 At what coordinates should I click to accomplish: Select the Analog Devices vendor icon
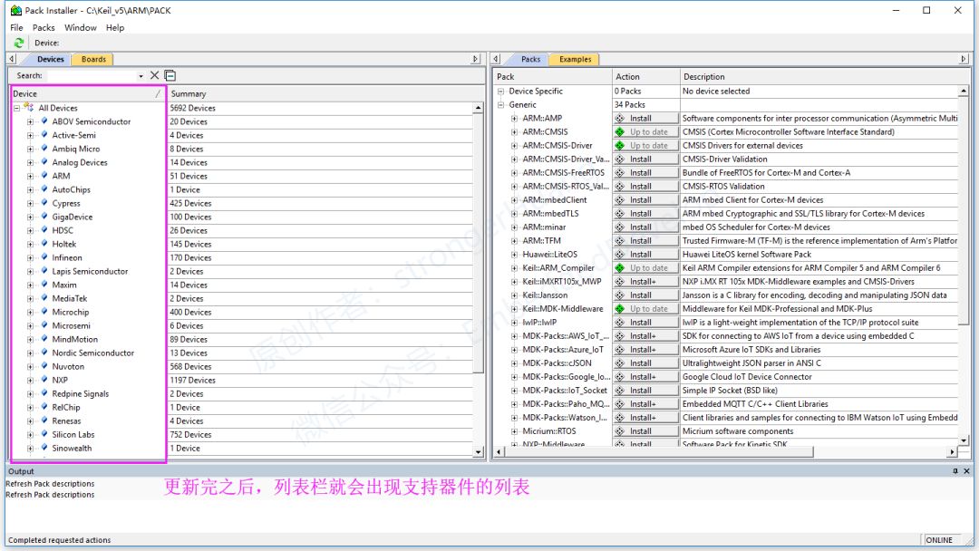tap(44, 162)
